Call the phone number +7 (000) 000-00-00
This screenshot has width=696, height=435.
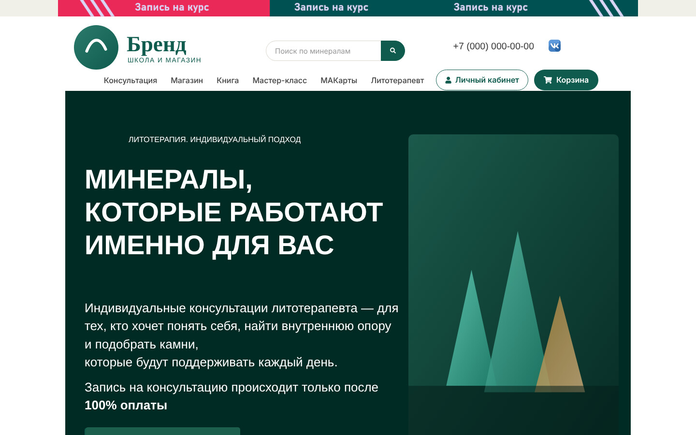(x=493, y=46)
